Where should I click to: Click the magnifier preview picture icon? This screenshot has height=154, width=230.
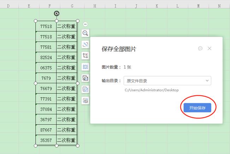click(x=85, y=33)
